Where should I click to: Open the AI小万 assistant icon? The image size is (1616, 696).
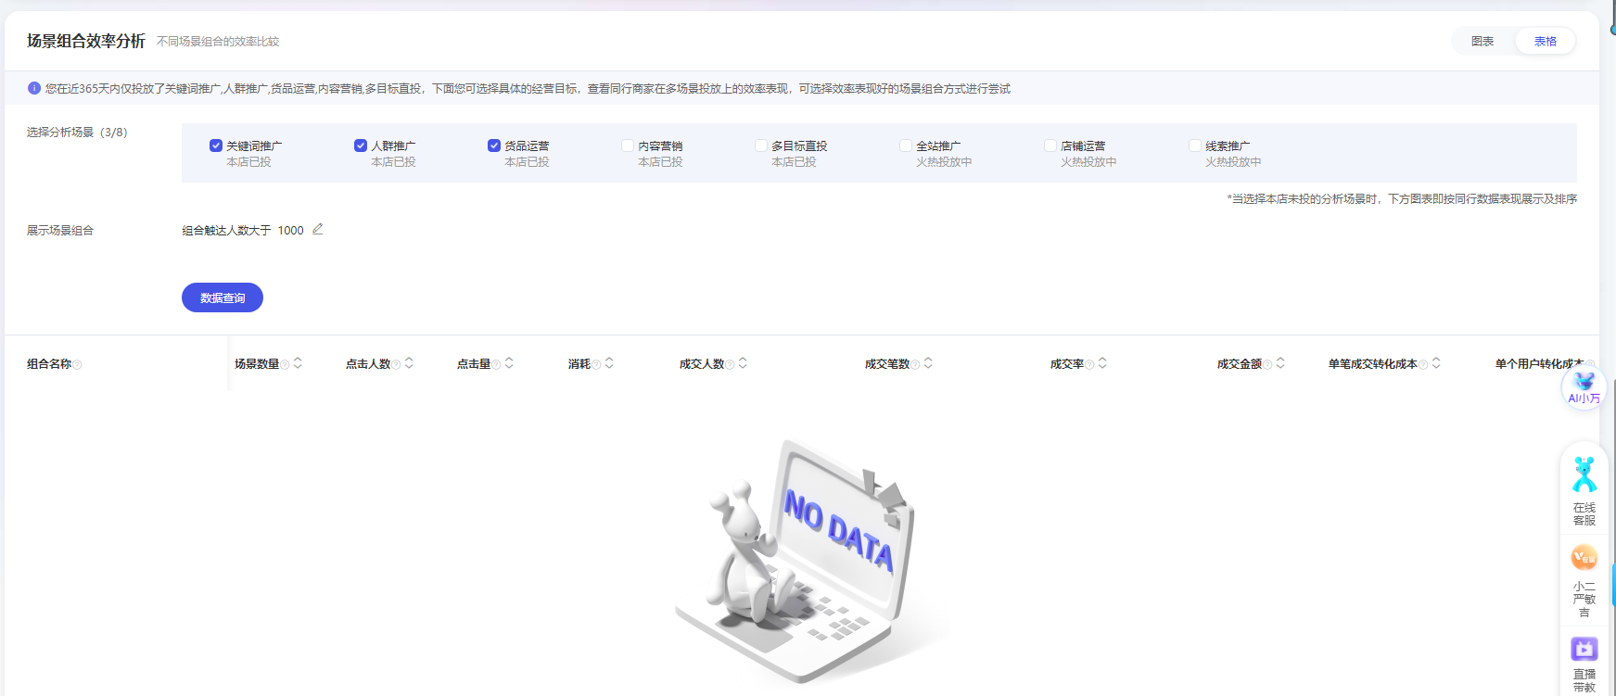click(x=1584, y=387)
